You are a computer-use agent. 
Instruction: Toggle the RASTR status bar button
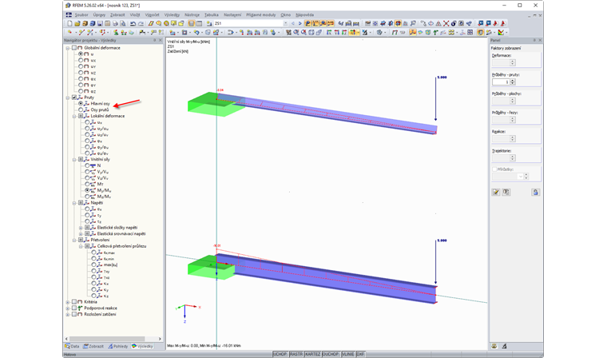[x=296, y=354]
